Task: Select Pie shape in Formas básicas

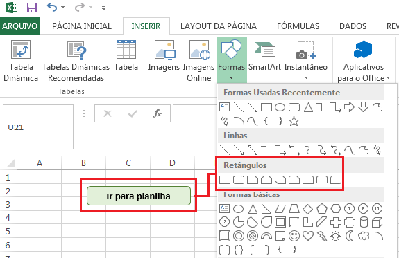Action: (239, 223)
